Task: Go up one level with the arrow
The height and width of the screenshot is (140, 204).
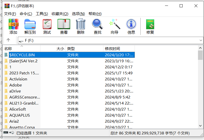Action: coord(8,40)
